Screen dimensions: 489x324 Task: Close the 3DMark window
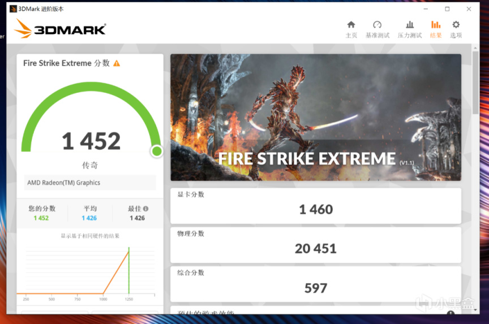pos(469,8)
